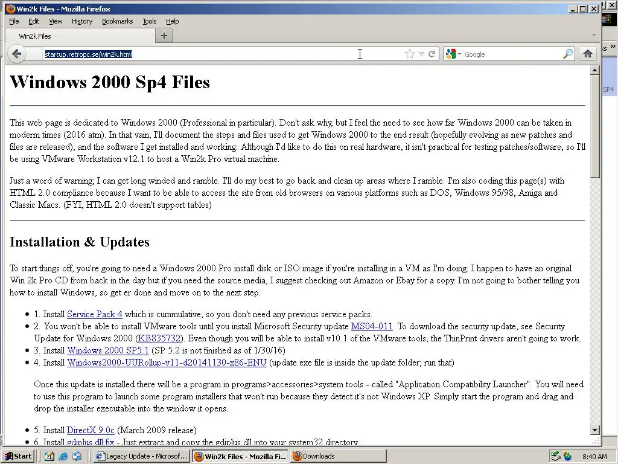Click the scrollbar down arrow
618x464 pixels.
pyautogui.click(x=594, y=430)
